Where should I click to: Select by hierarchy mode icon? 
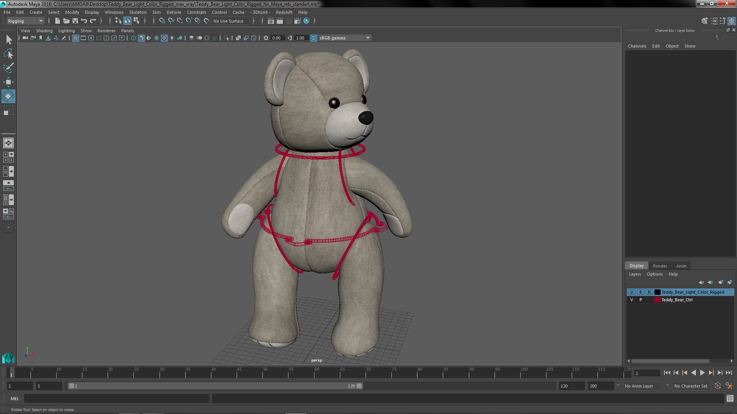click(x=118, y=21)
